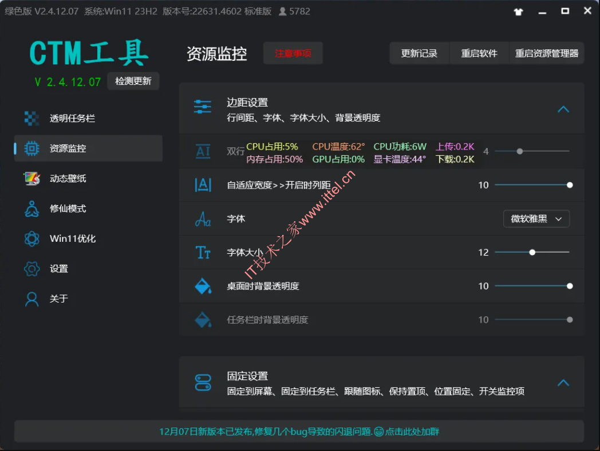This screenshot has width=600, height=451.
Task: Click the user account icon in title bar
Action: pos(282,11)
